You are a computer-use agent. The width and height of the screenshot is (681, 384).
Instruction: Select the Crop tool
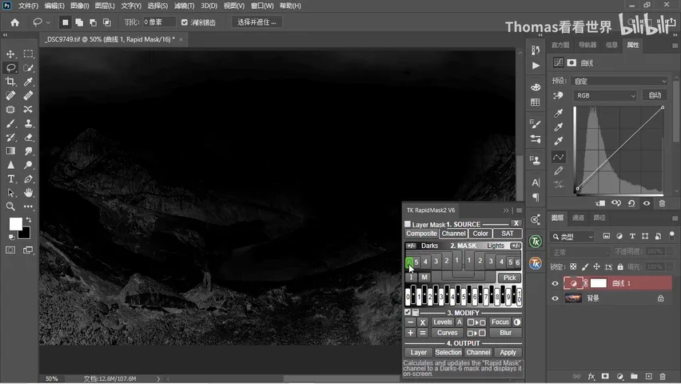click(x=10, y=82)
